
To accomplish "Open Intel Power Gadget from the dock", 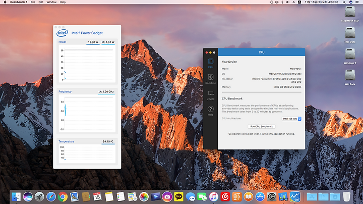I will pos(295,197).
